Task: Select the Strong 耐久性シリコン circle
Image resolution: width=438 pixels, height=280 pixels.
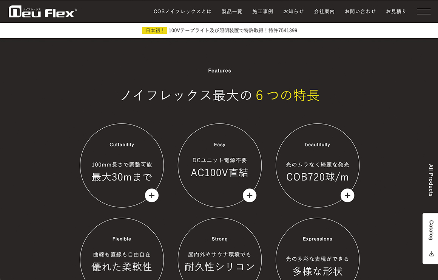Action: (219, 249)
